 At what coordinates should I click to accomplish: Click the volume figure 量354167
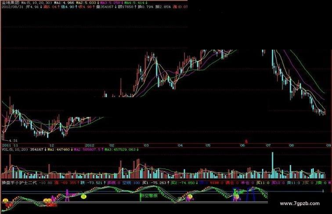105,7
